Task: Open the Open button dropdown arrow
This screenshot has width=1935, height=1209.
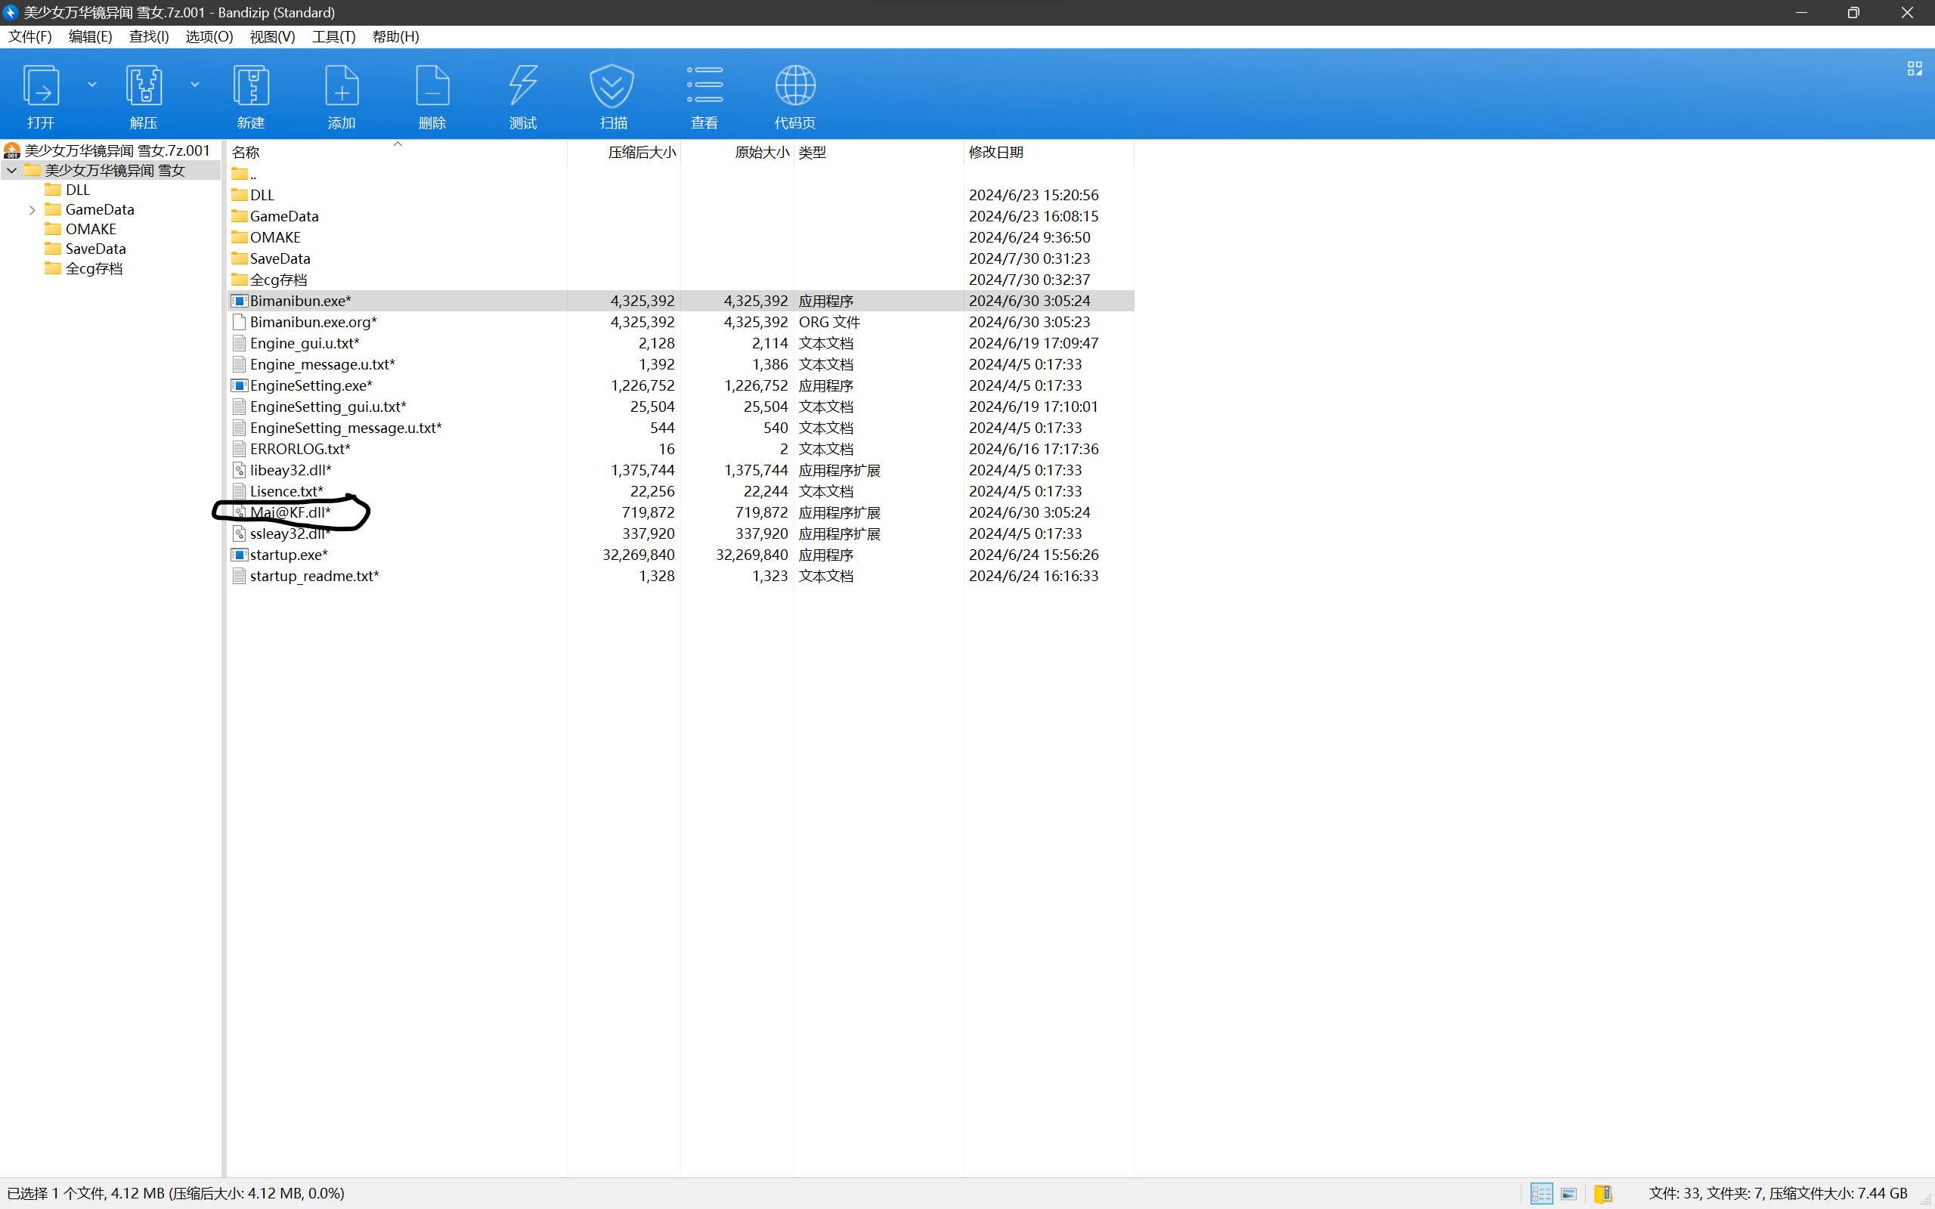Action: click(x=92, y=84)
